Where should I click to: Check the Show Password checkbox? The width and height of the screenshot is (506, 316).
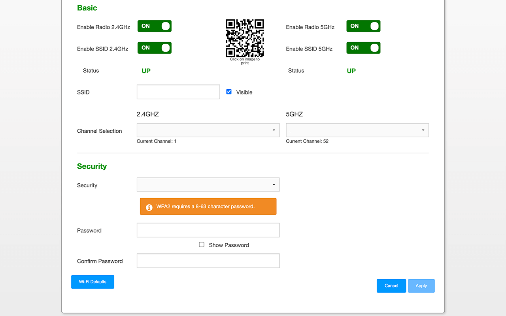tap(202, 245)
